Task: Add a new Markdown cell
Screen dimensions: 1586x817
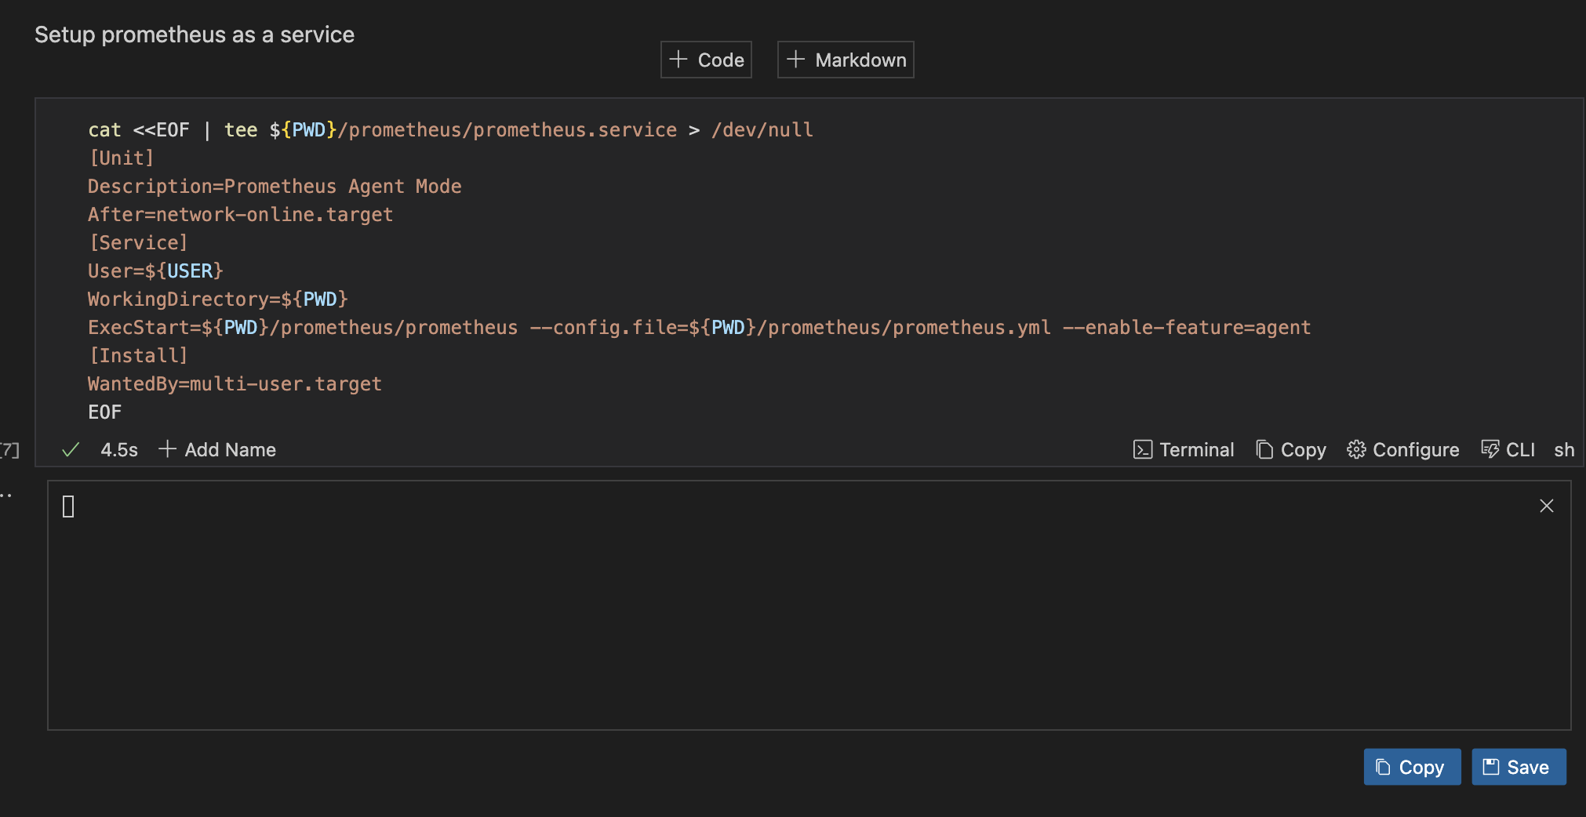Action: pos(846,60)
